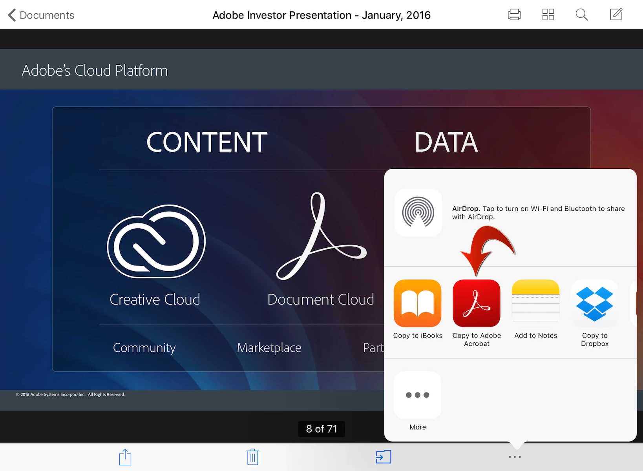Screen dimensions: 643x471
Task: Tap the three-dot more icon in toolbar
Action: click(x=515, y=457)
